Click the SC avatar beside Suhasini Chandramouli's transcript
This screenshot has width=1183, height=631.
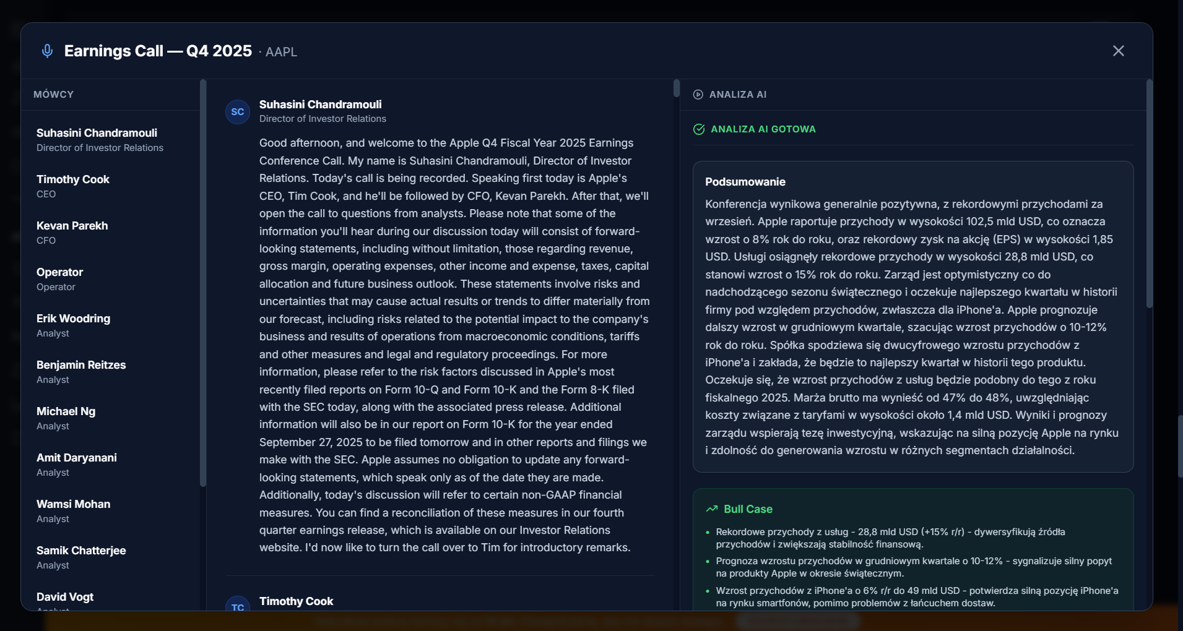[238, 112]
